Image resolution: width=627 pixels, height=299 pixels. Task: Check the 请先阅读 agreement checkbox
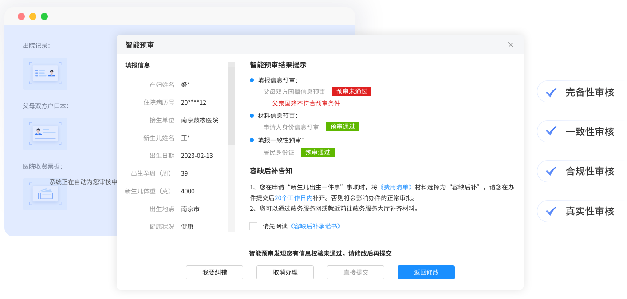pyautogui.click(x=253, y=226)
